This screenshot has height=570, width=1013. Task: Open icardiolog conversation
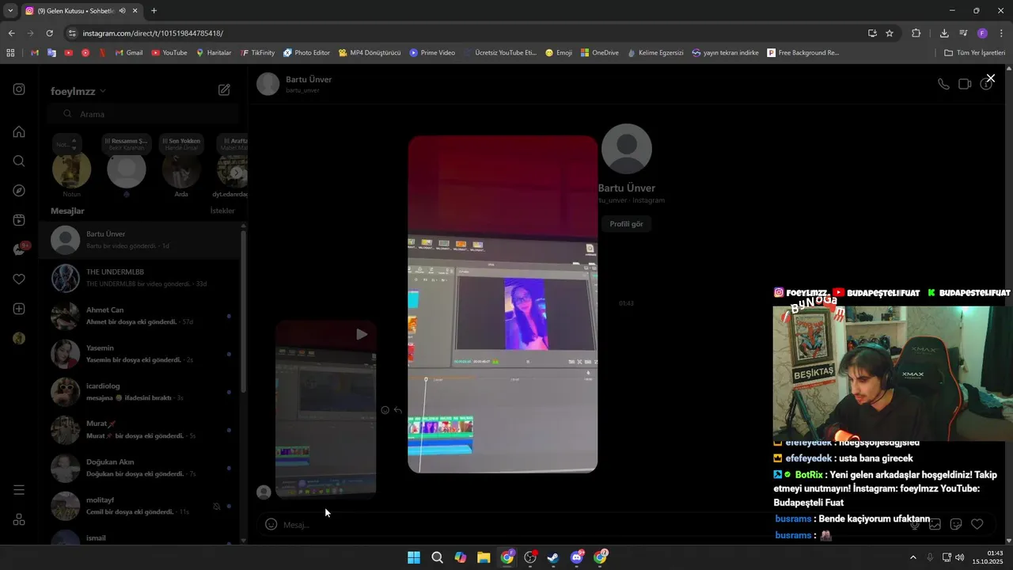tap(139, 392)
